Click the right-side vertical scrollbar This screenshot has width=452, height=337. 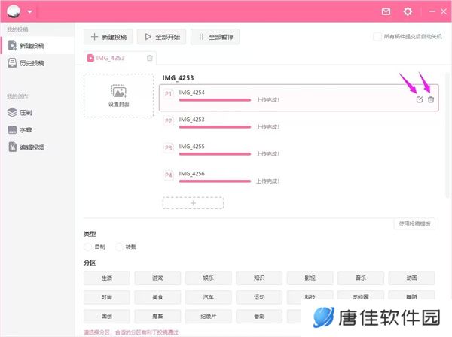tap(447, 135)
